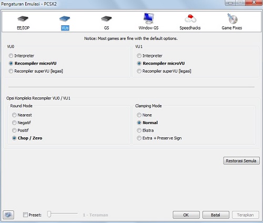The width and height of the screenshot is (263, 223).
Task: Open the Window GS monitor icon
Action: tap(148, 18)
